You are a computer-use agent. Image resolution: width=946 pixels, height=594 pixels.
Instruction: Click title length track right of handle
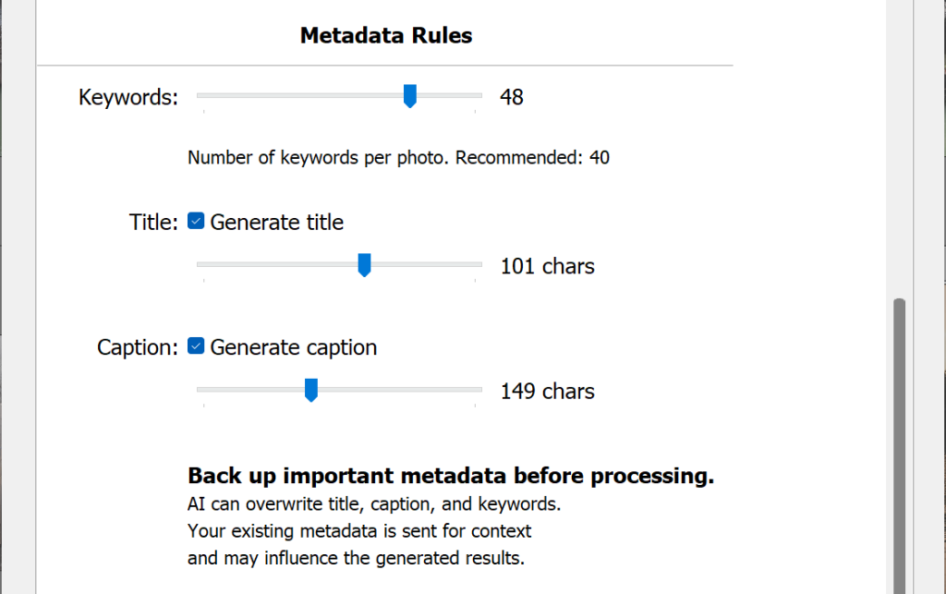pyautogui.click(x=425, y=264)
